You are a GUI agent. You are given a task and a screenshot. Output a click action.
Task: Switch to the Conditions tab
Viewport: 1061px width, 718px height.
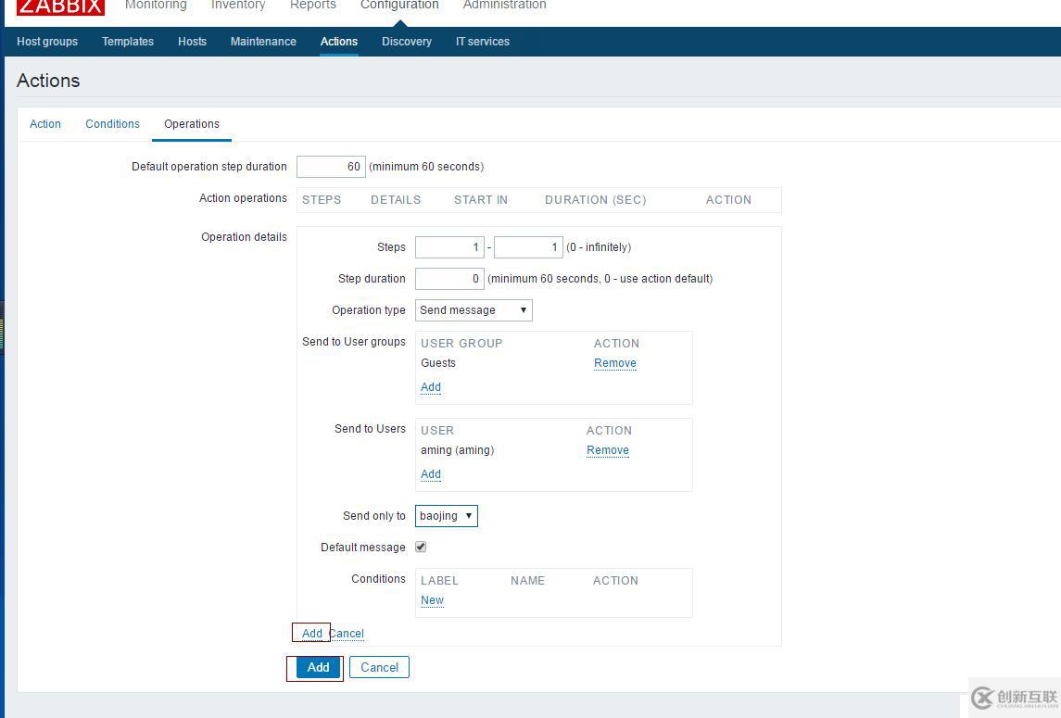click(x=112, y=123)
